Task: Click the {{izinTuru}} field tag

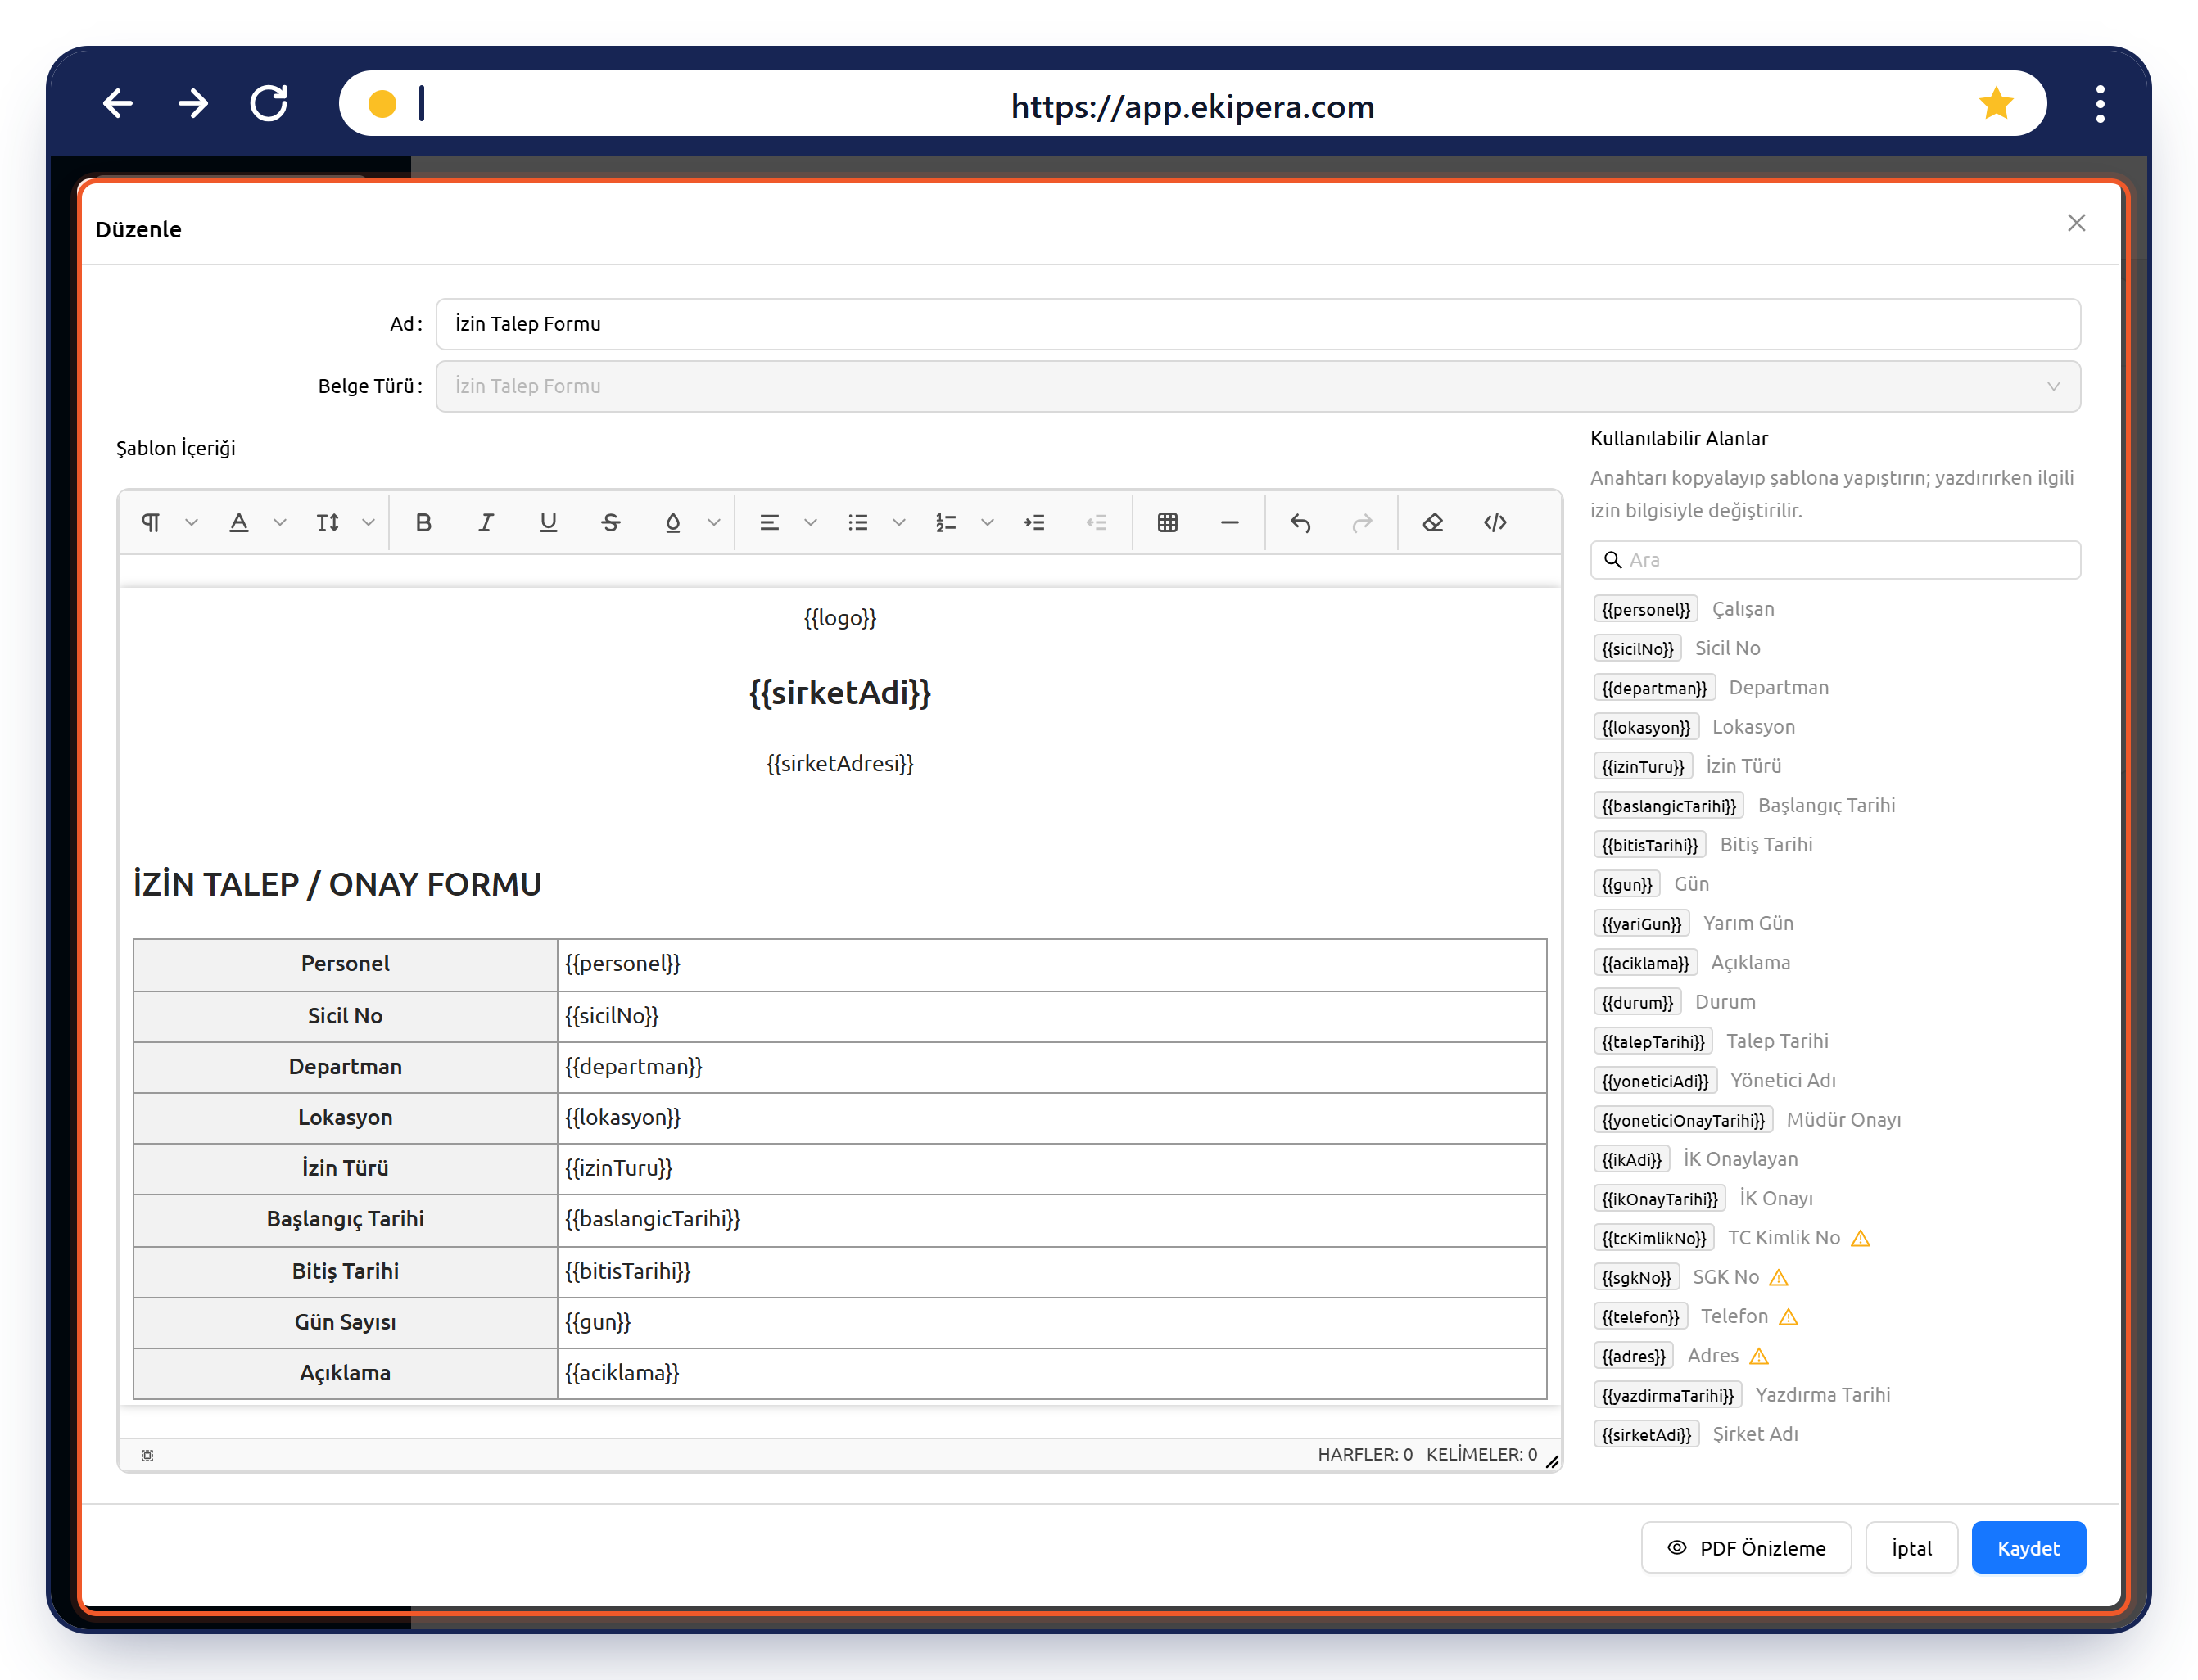Action: pos(1642,766)
